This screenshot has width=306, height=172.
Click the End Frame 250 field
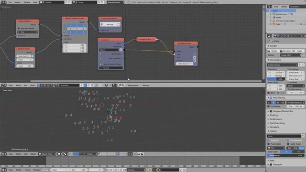pyautogui.click(x=295, y=75)
